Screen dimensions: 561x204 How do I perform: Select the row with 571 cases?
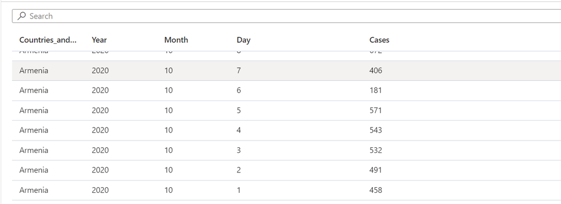(286, 110)
